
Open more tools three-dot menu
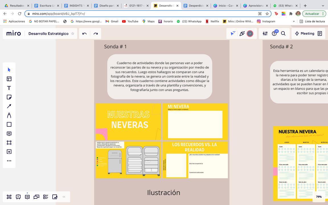pyautogui.click(x=9, y=161)
